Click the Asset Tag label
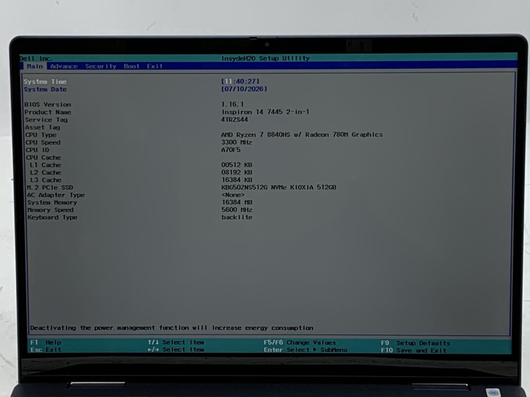This screenshot has height=397, width=530. [42, 127]
